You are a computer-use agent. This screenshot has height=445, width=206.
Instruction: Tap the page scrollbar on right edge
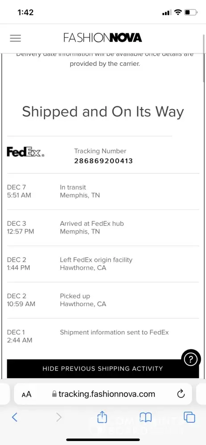pos(204,44)
